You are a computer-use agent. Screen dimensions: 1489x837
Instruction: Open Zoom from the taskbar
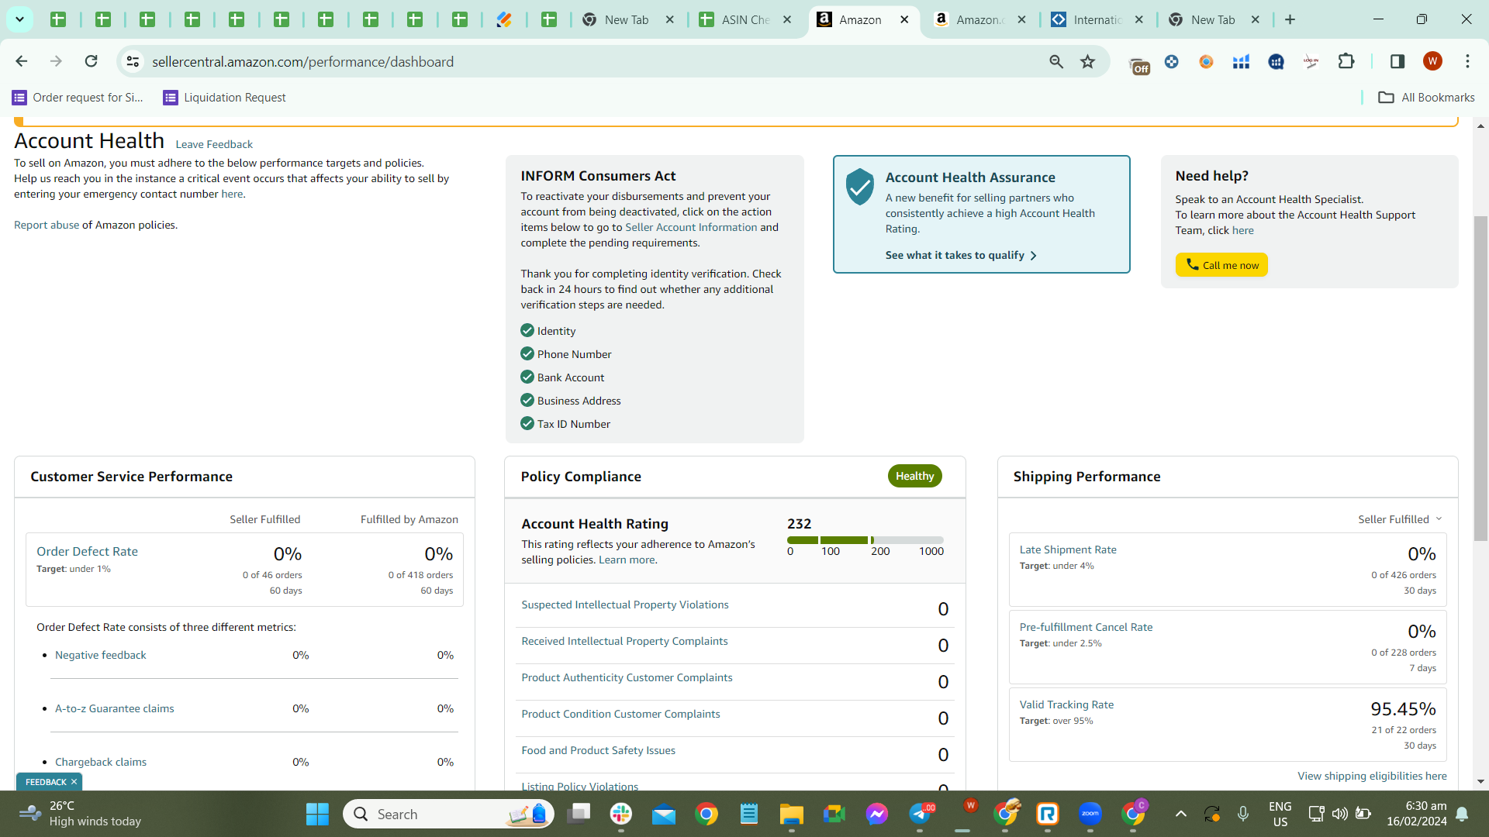[1090, 815]
